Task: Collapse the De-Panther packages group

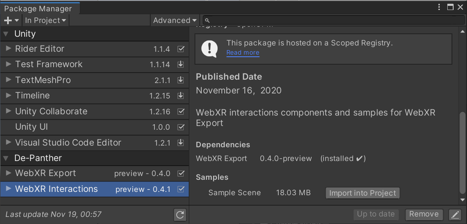Action: pos(6,158)
